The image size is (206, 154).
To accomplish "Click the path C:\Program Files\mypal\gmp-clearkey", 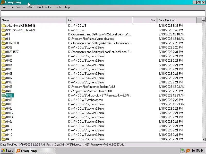I will pos(91,39).
